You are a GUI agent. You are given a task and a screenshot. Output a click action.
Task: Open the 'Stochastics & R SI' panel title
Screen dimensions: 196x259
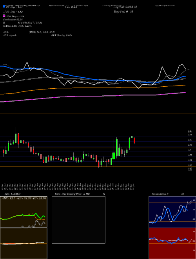tap(168, 194)
